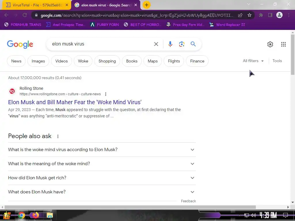Clear the search box with the X icon

pos(156,44)
